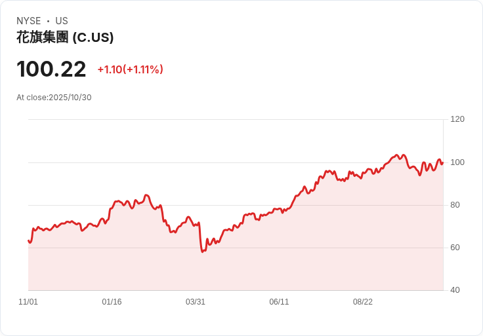Click the 40 y-axis label

click(x=455, y=290)
